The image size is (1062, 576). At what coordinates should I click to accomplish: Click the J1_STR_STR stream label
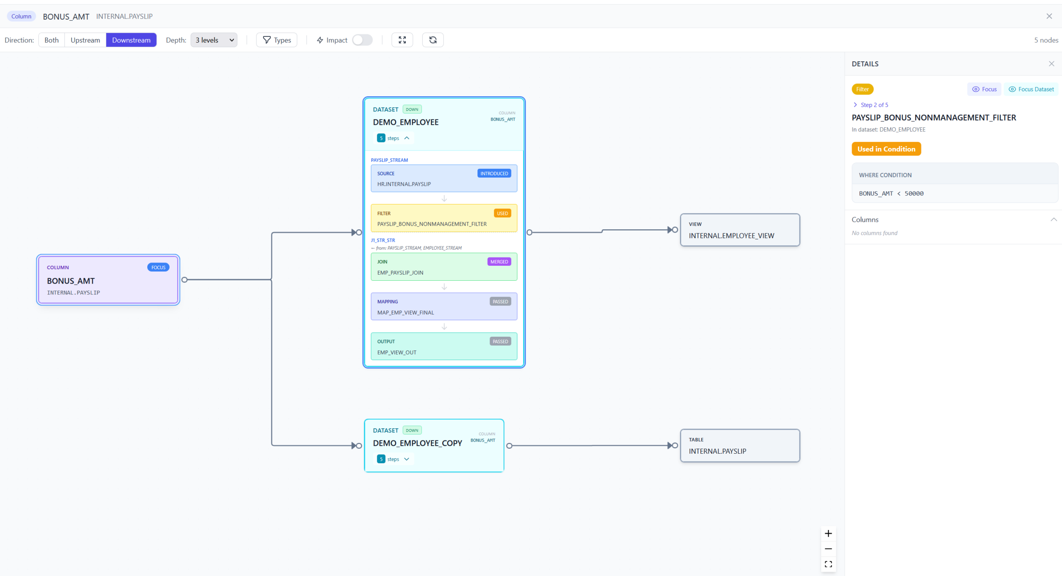(x=383, y=240)
